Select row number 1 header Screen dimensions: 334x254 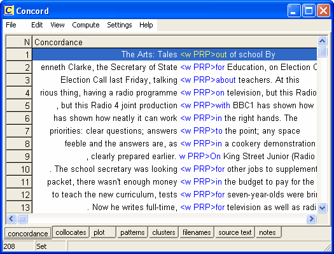point(19,55)
